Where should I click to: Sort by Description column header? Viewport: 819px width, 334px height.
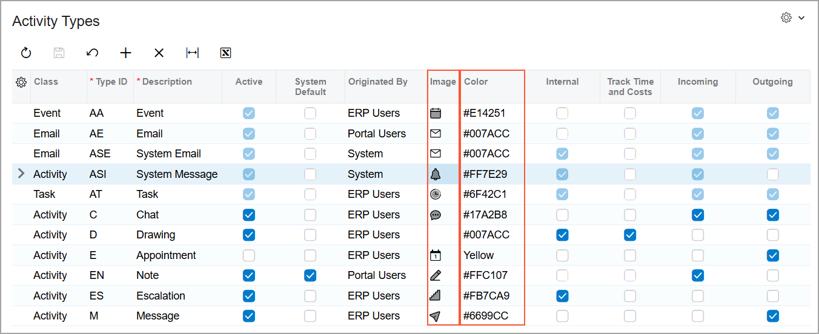[x=167, y=82]
